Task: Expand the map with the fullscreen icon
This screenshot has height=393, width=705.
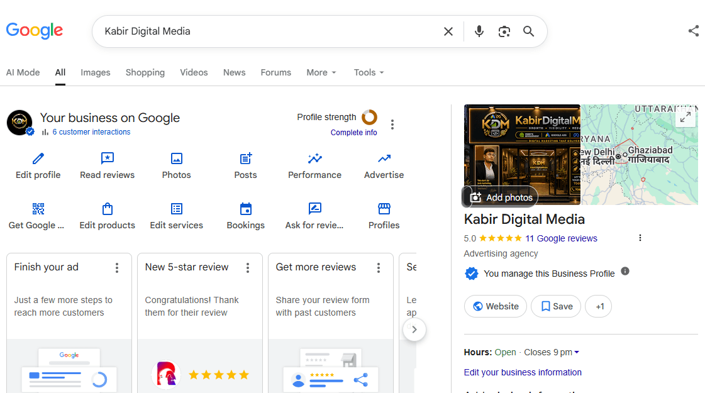Action: (x=686, y=118)
